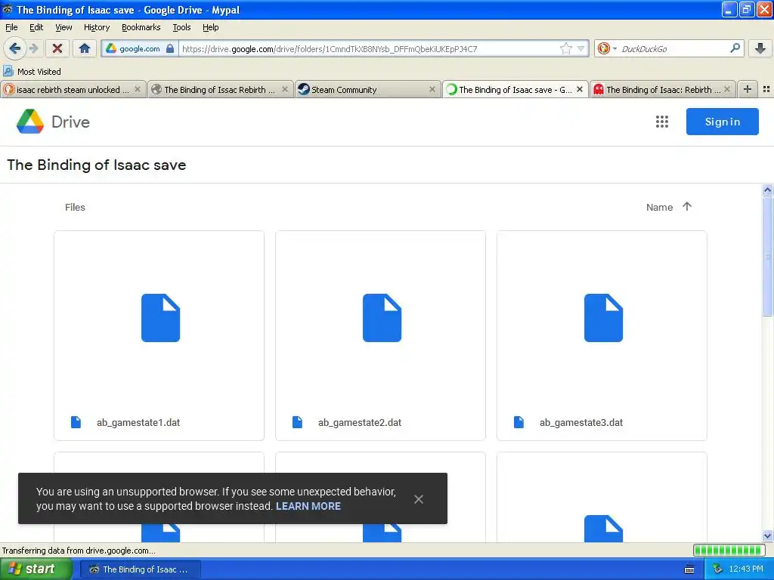The image size is (774, 580).
Task: Click the list all tabs grid icon
Action: point(766,89)
